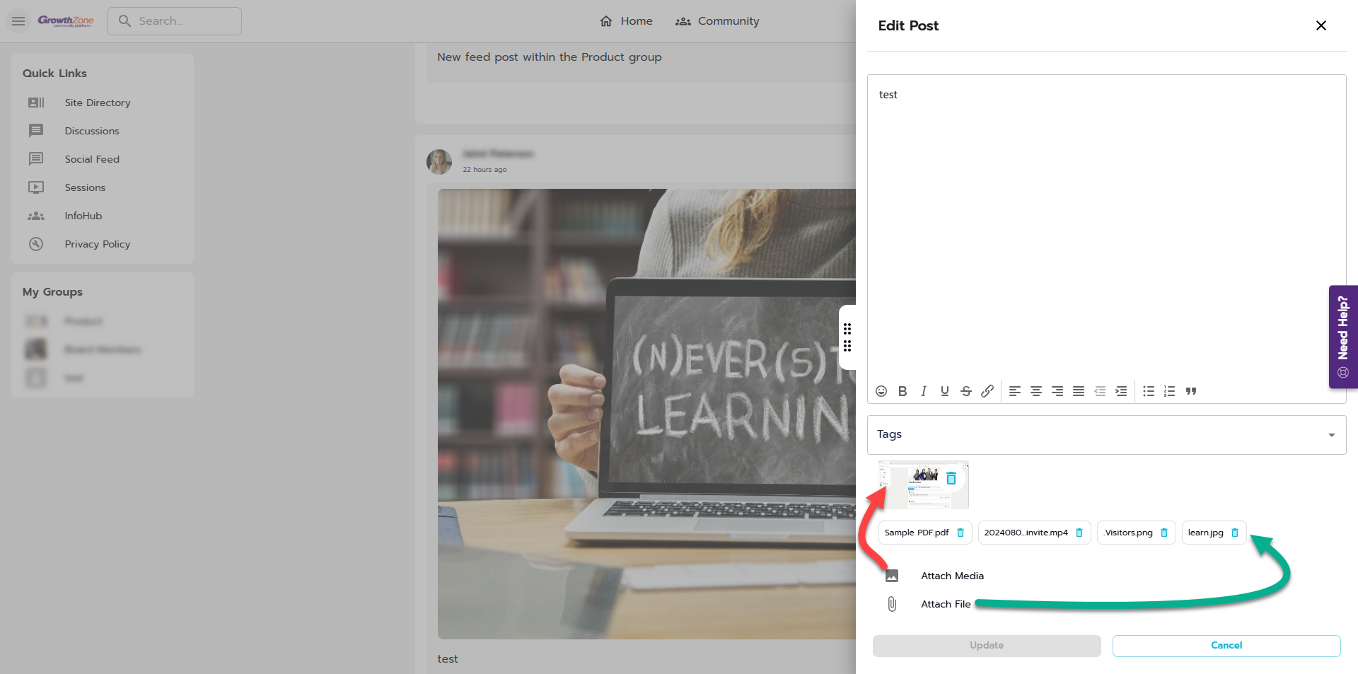
Task: Open the hamburger menu icon
Action: click(x=18, y=21)
